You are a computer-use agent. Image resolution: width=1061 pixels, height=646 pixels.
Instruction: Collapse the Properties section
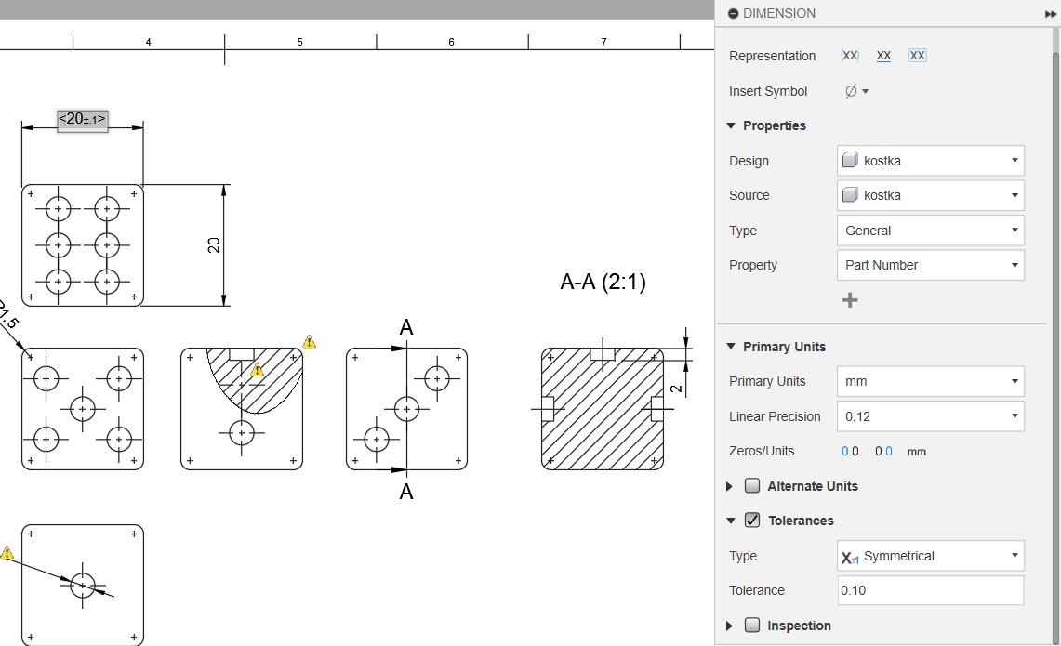[731, 125]
